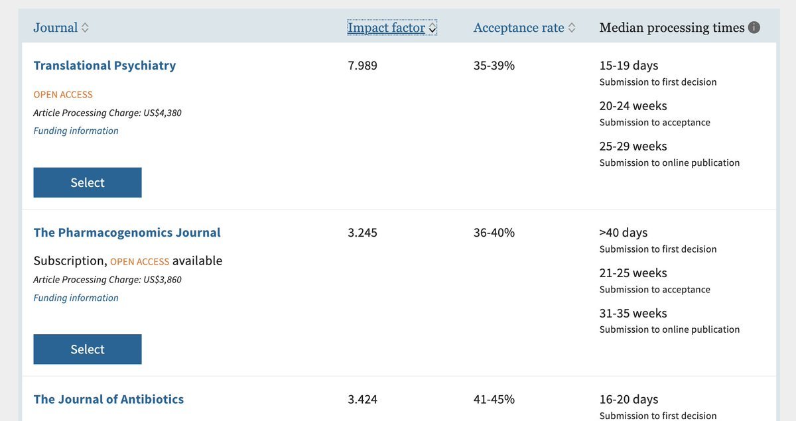Click the 7.989 impact factor value
Screen dimensions: 796x421
pyautogui.click(x=362, y=66)
